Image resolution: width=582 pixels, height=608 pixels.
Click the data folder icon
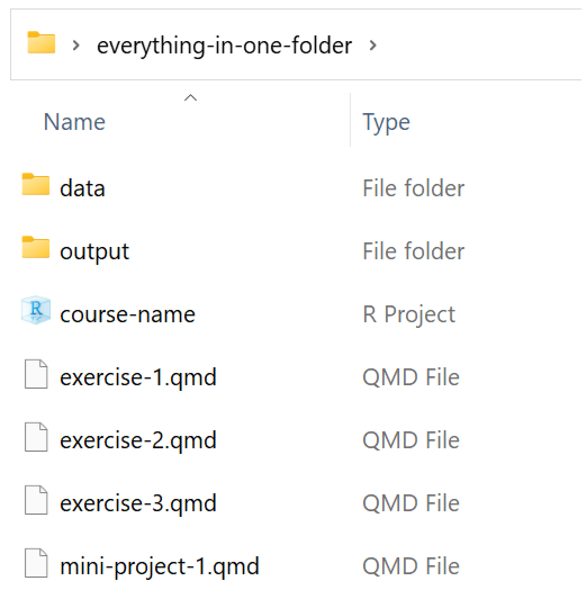point(36,186)
